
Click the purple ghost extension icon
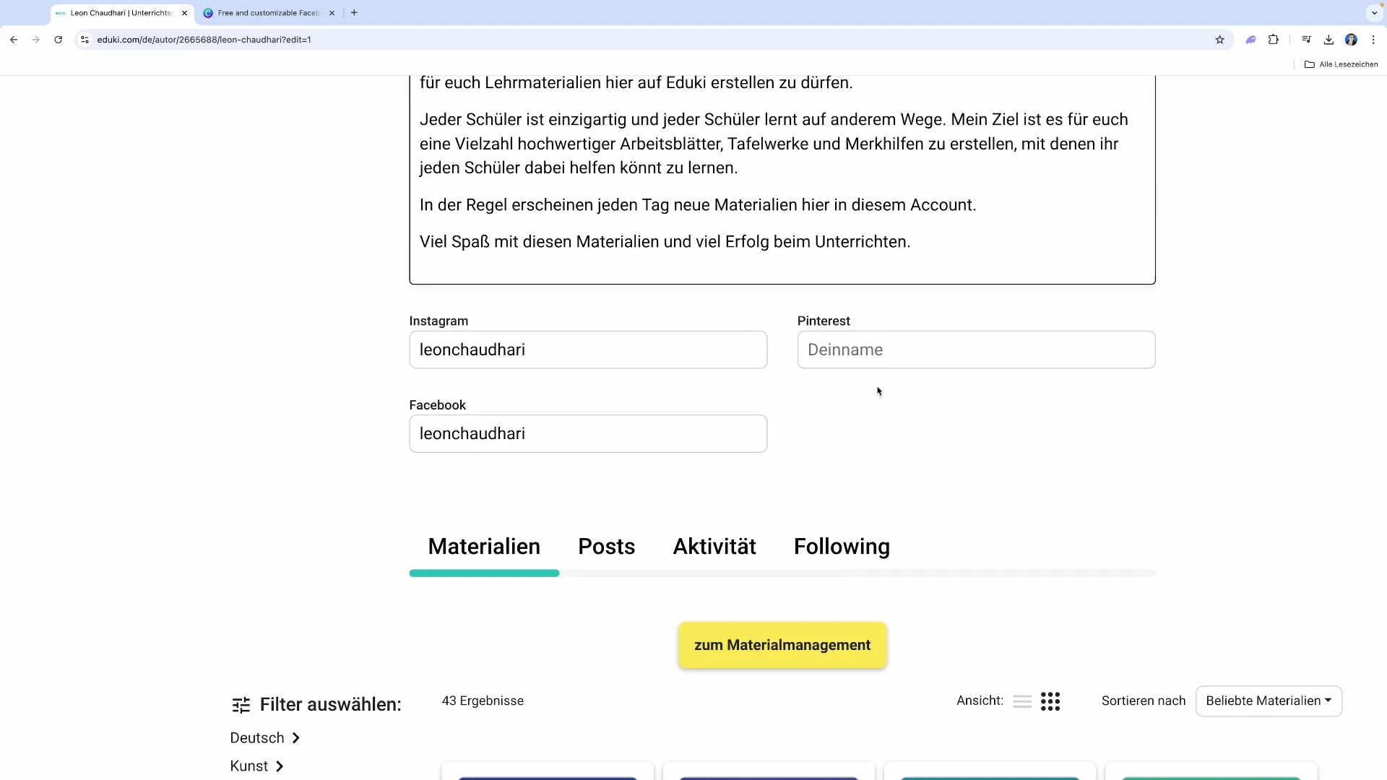tap(1250, 40)
